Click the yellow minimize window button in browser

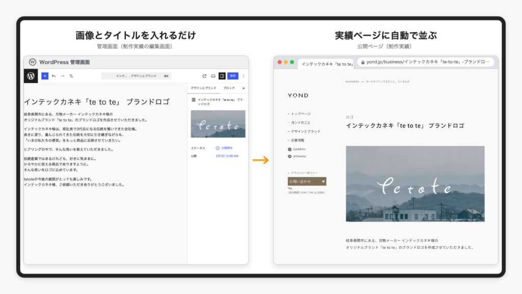coord(285,62)
